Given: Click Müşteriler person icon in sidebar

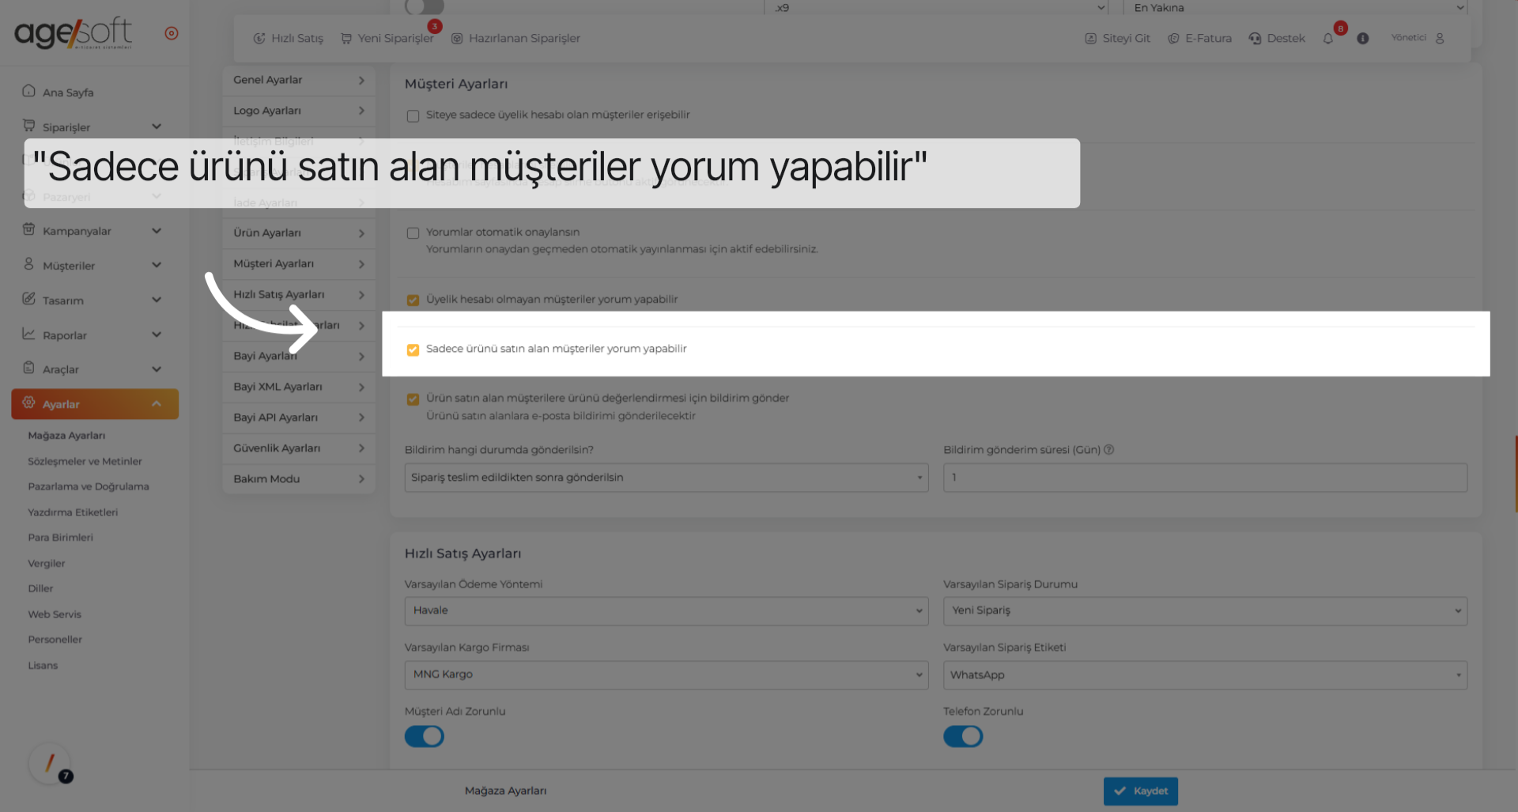Looking at the screenshot, I should click(x=29, y=264).
